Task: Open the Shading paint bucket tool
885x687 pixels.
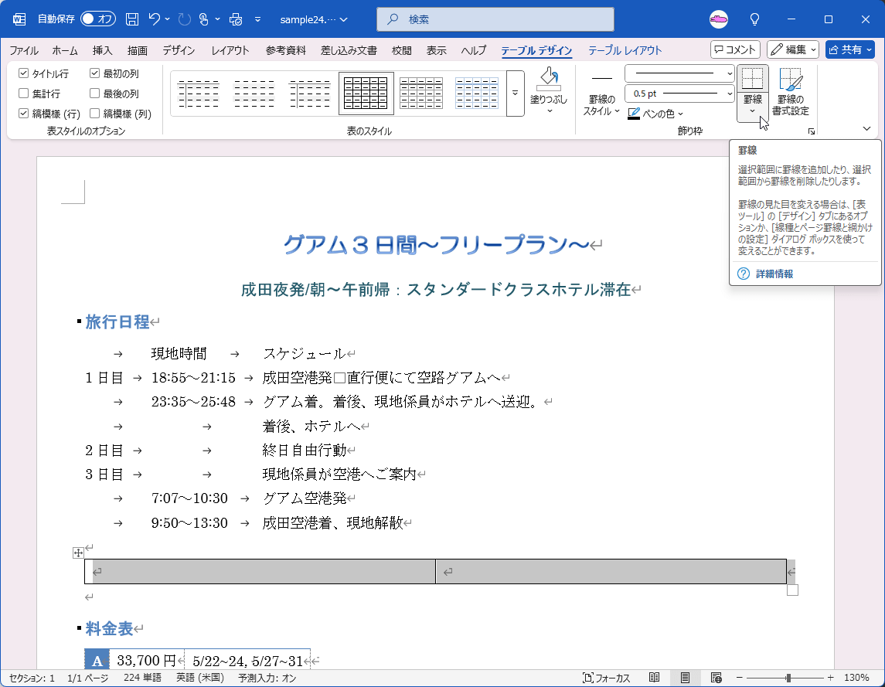Action: pos(549,78)
